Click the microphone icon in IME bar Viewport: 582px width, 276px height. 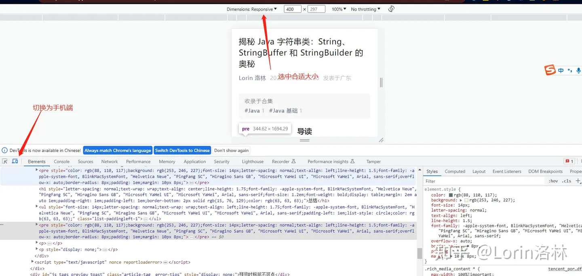[578, 70]
